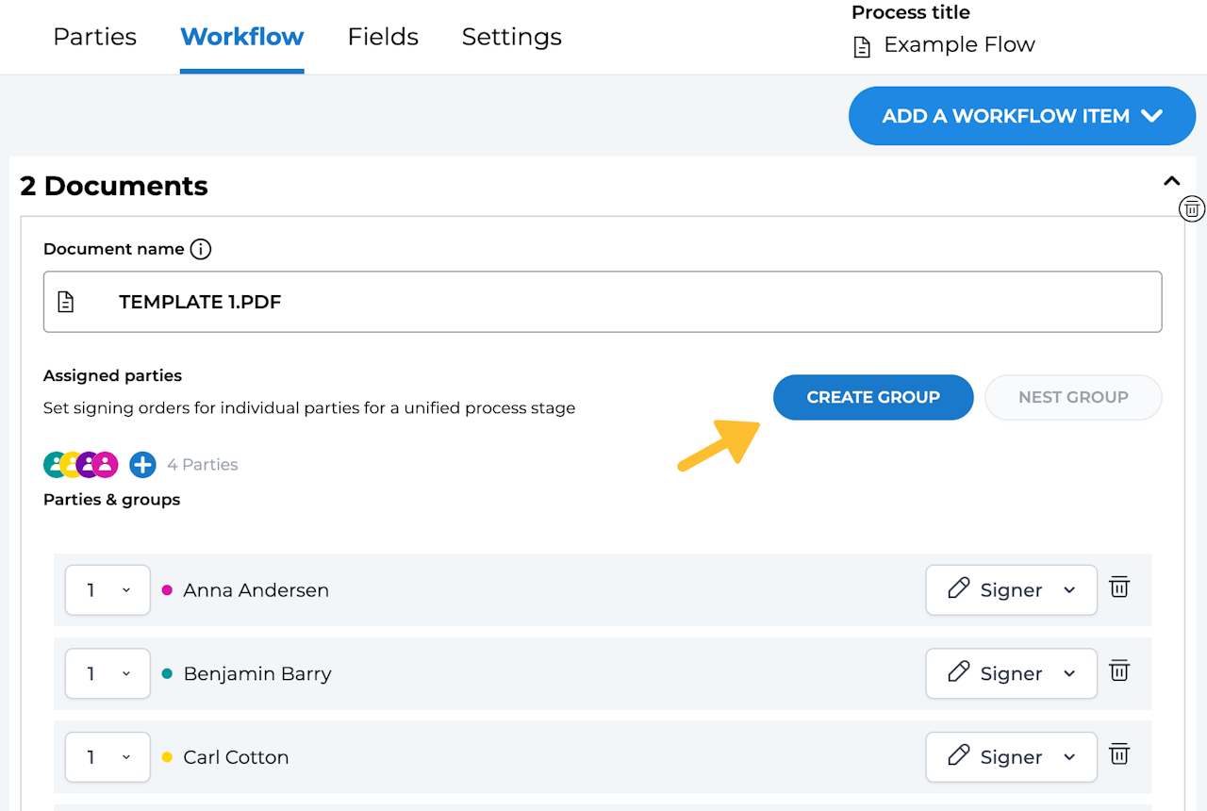Open Benjamin Barry's Signer role dropdown
1207x811 pixels.
(1011, 673)
